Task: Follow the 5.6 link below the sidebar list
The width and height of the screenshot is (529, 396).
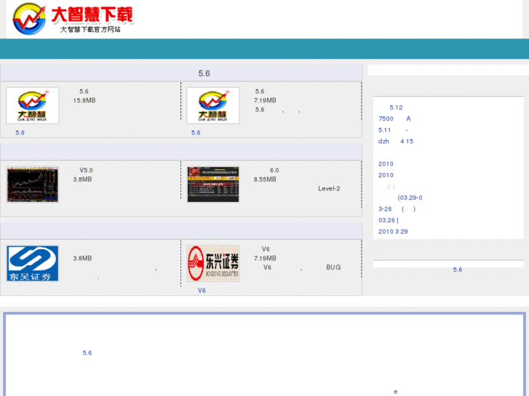Action: point(458,270)
